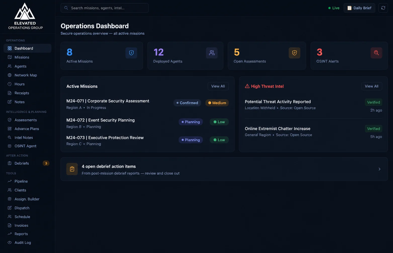Click the search missions, agents, intel field
This screenshot has width=393, height=253.
(105, 8)
